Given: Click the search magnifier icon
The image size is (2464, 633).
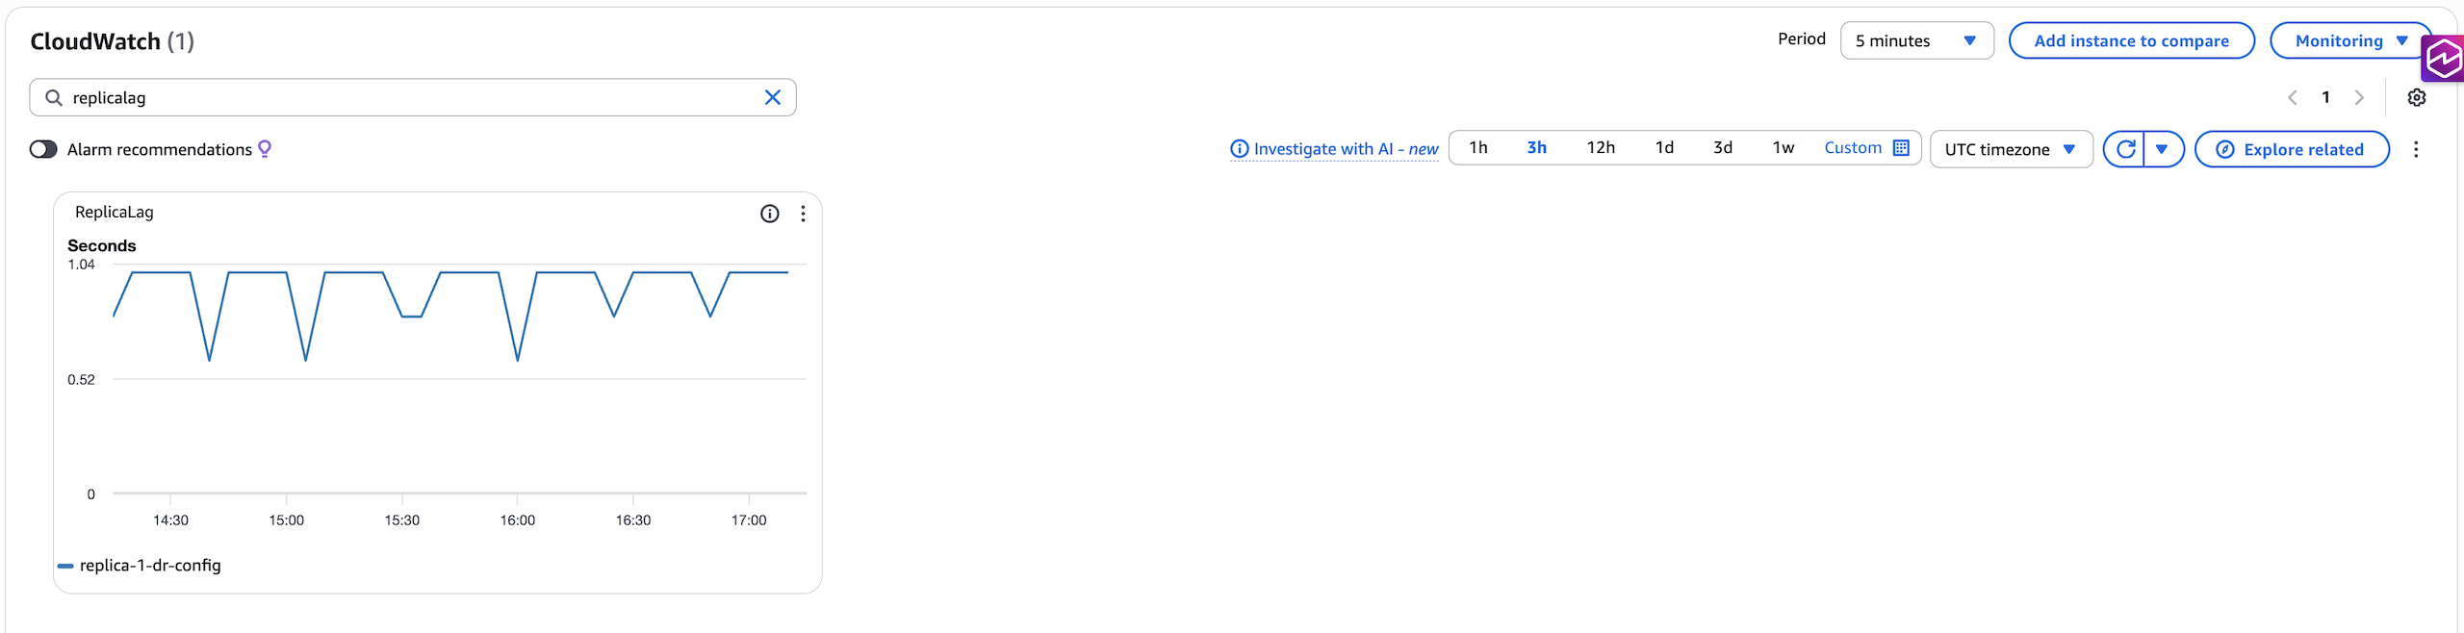Looking at the screenshot, I should [54, 97].
